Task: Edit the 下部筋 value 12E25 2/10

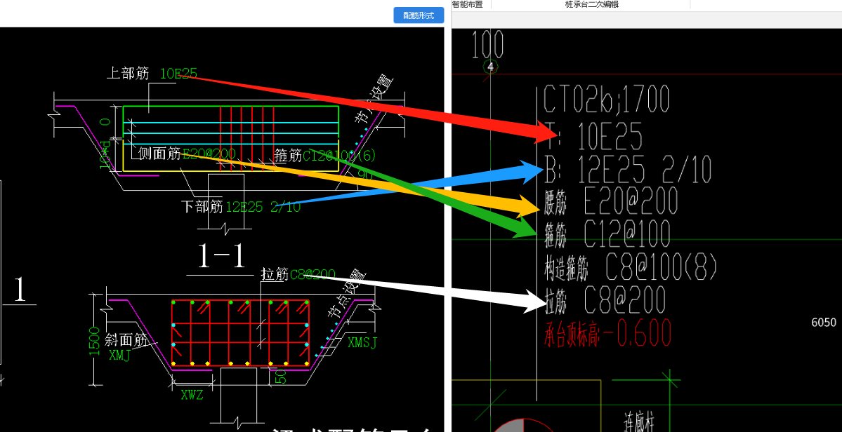Action: (x=263, y=207)
